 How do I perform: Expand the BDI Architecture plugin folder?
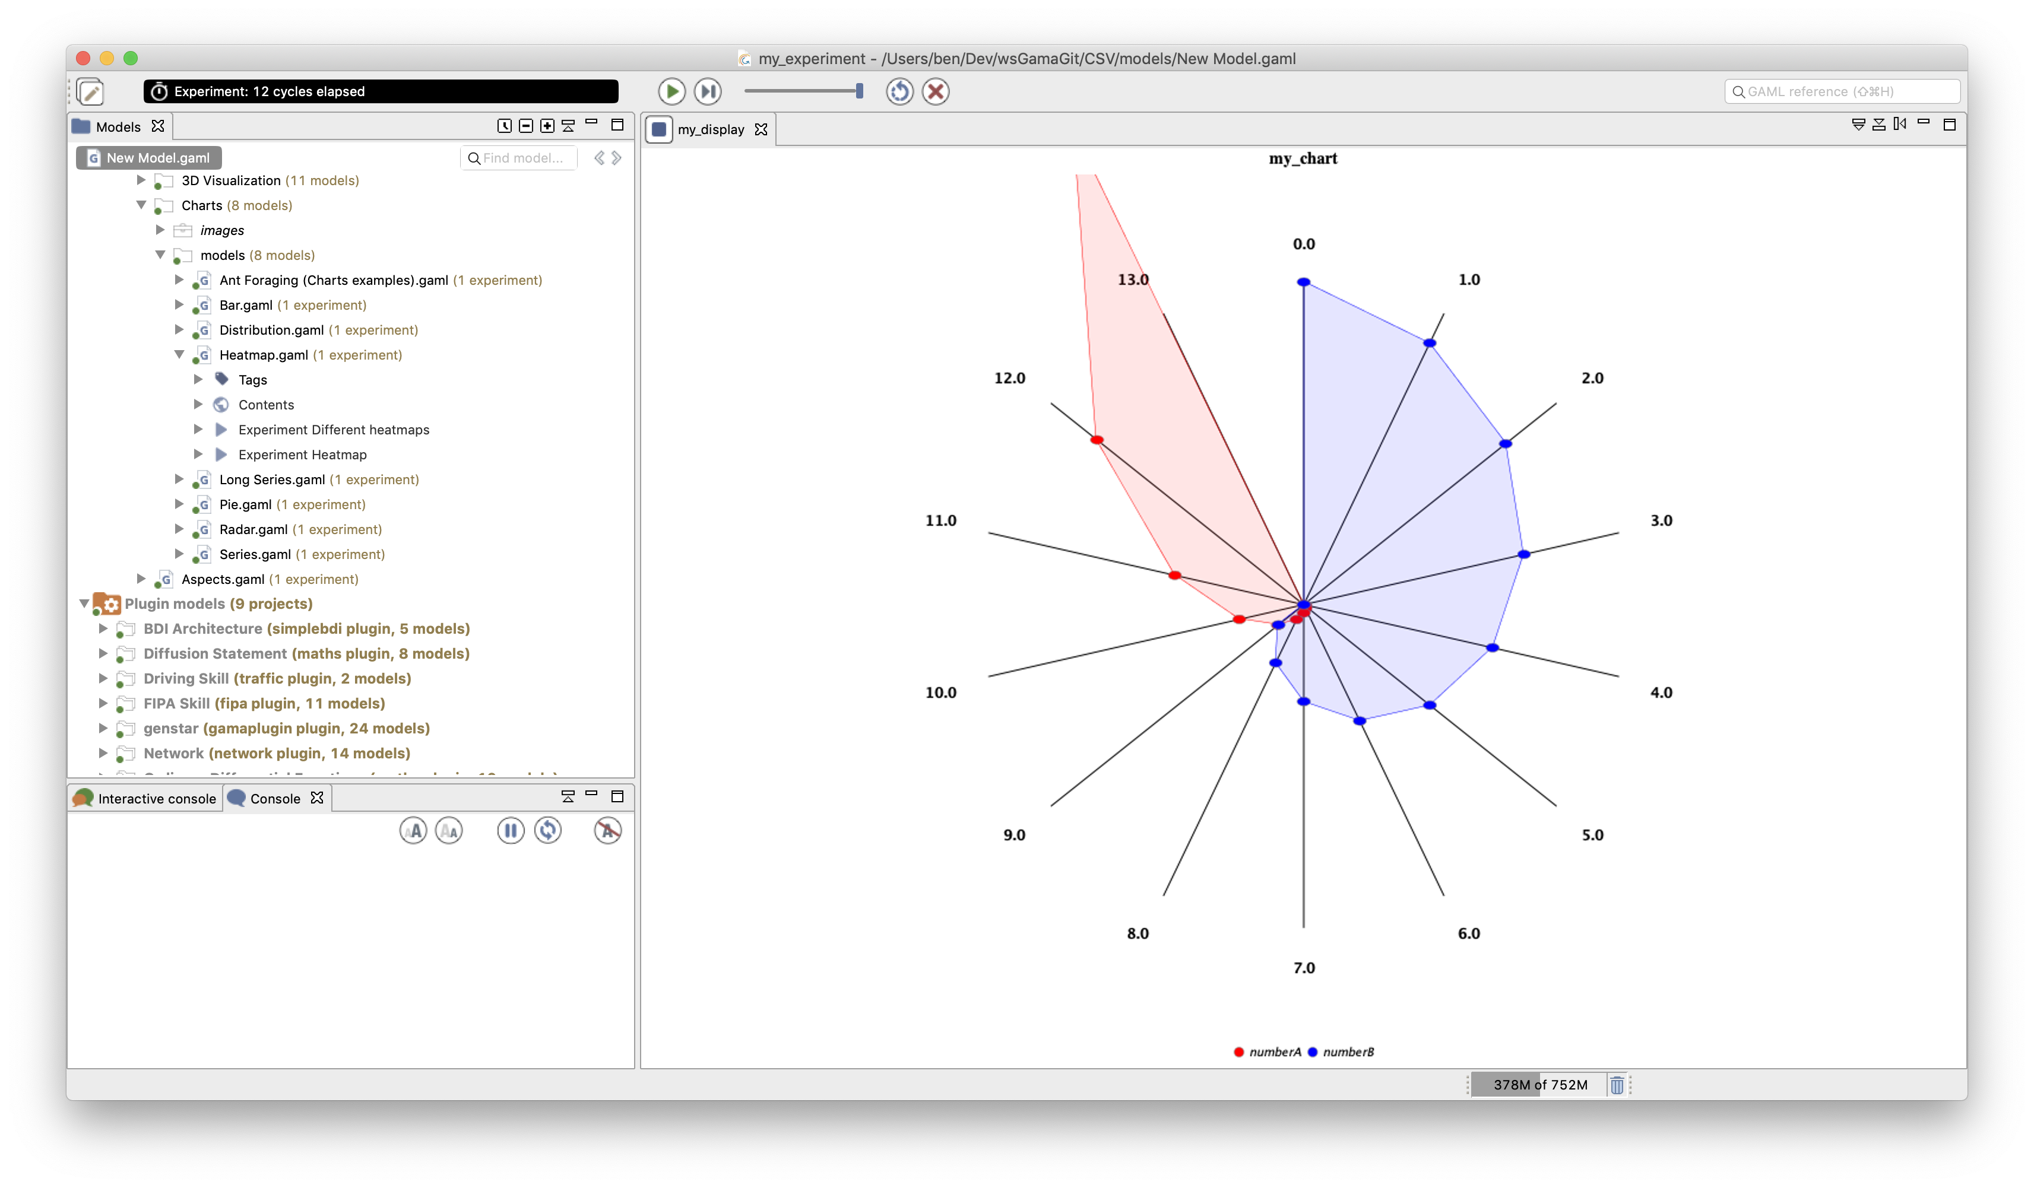[x=103, y=629]
